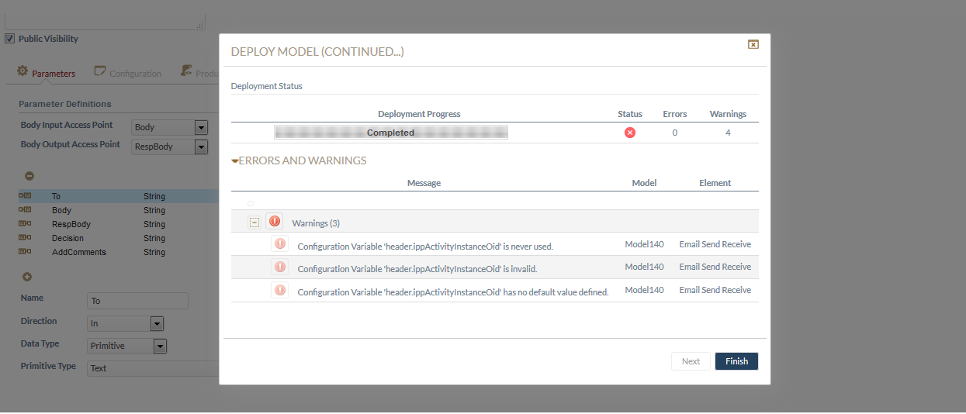Image resolution: width=966 pixels, height=414 pixels.
Task: Click the remove parameter minus icon
Action: tap(29, 176)
